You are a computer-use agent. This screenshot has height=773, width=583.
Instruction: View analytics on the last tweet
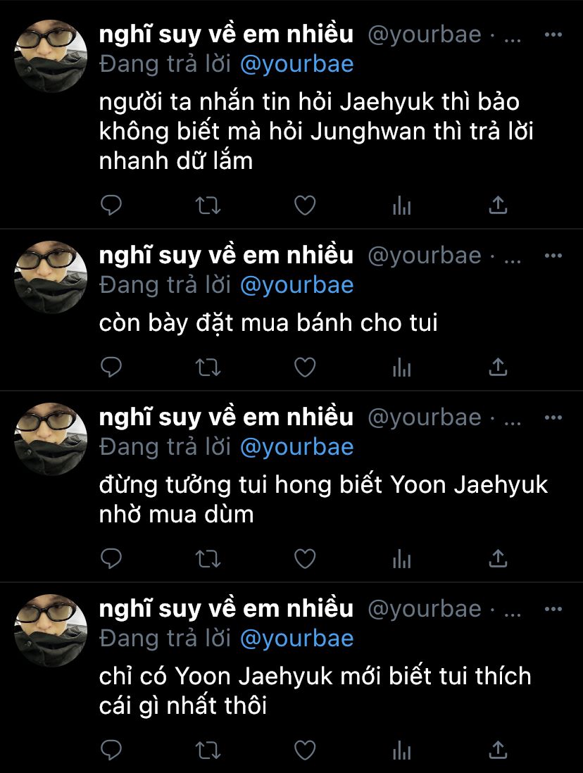[401, 750]
